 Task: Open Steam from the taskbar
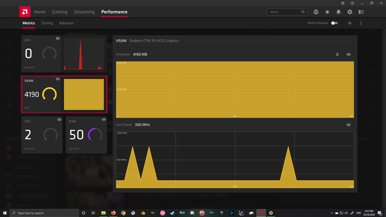[172, 213]
